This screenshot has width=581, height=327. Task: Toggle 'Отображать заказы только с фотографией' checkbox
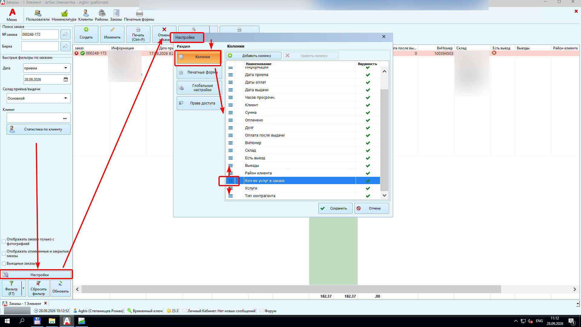click(4, 242)
